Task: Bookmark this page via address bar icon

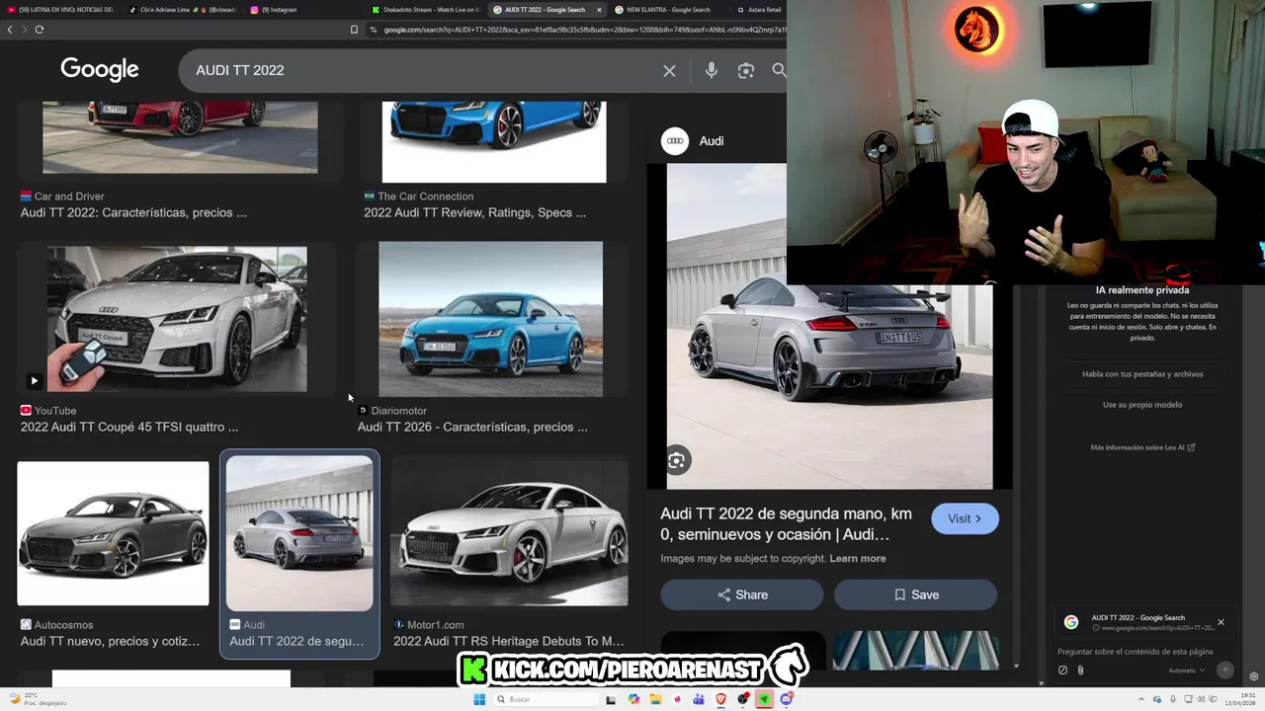Action: (354, 30)
